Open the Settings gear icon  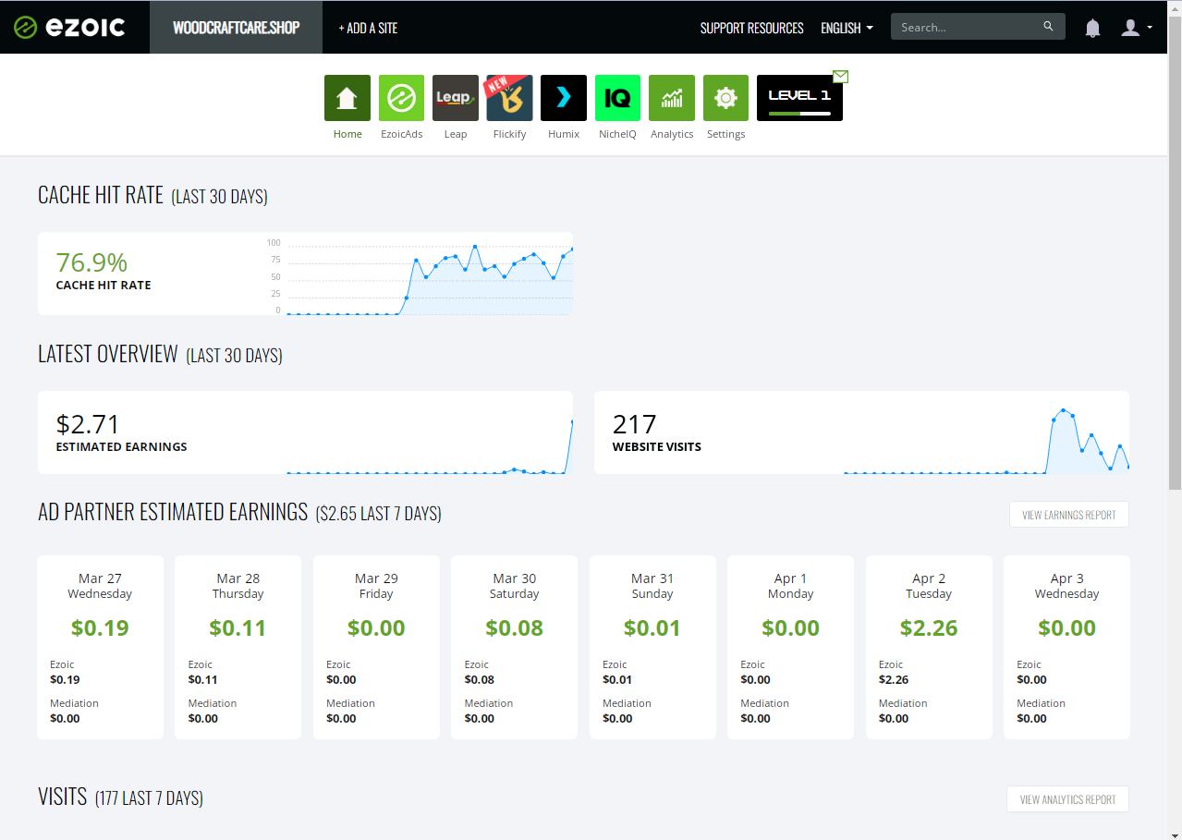pyautogui.click(x=725, y=98)
